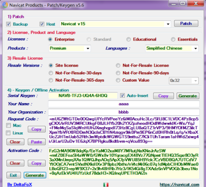
Task: Enable the Mac checkbox
Action: 8,125
